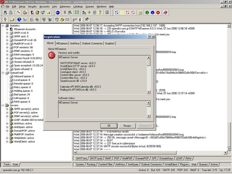Viewport: 232px width, 174px height.
Task: Expand the DomainPOP rcvd: 26 node
Action: [x=7, y=40]
